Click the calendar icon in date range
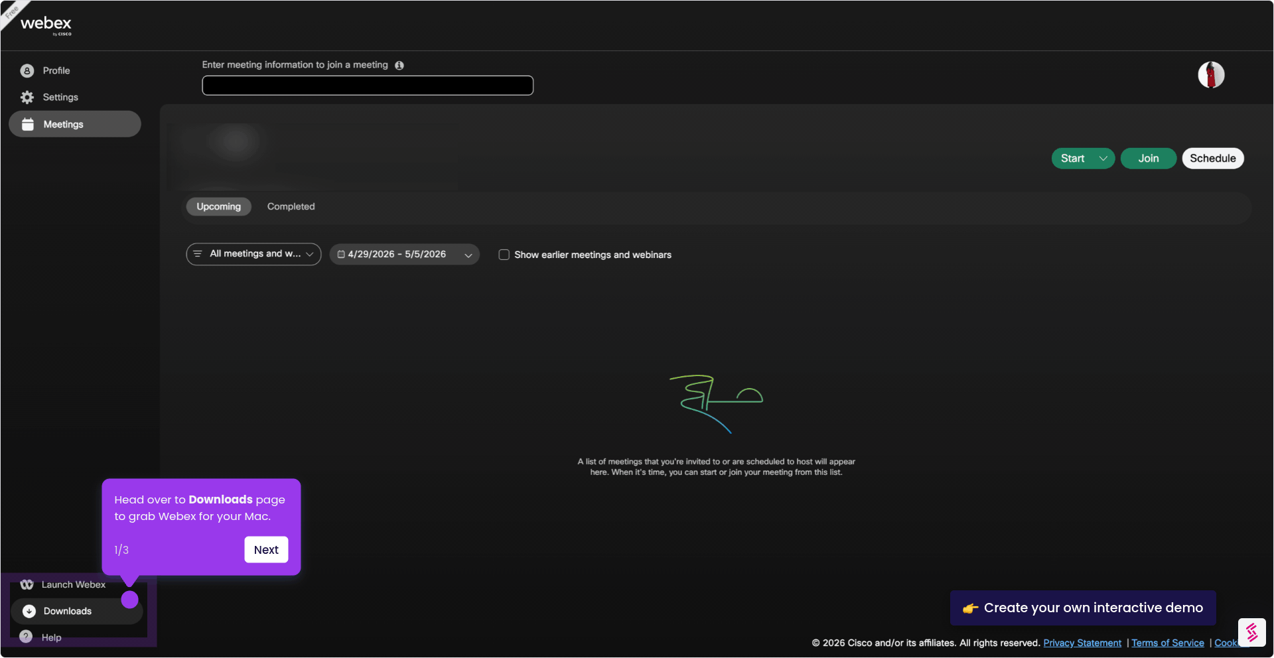The height and width of the screenshot is (658, 1274). click(x=341, y=254)
